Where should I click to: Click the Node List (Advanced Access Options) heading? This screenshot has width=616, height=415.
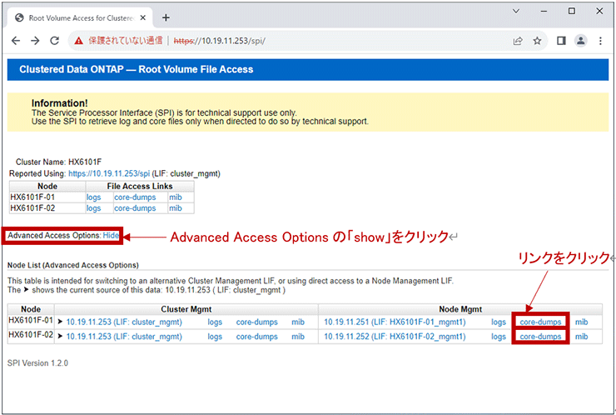pos(73,265)
